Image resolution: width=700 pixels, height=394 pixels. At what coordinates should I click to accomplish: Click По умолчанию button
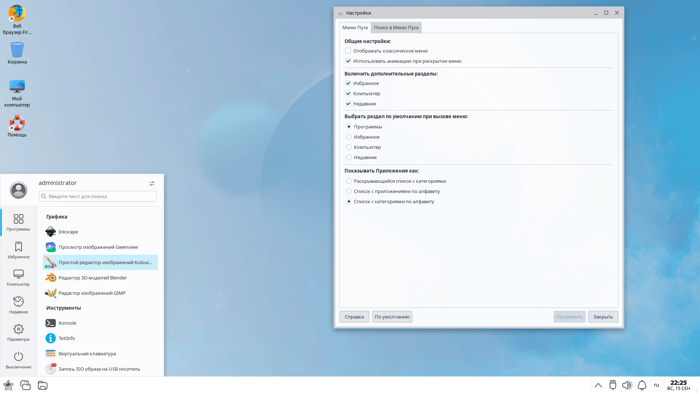(392, 317)
